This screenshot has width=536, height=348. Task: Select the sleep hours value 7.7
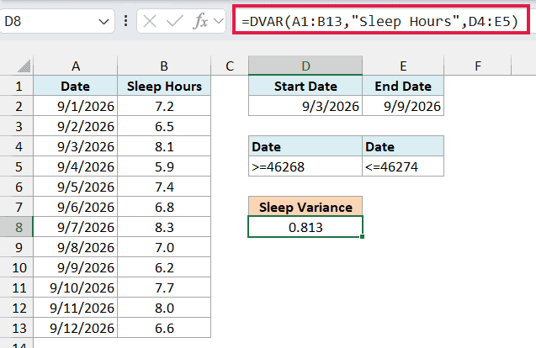pyautogui.click(x=164, y=287)
